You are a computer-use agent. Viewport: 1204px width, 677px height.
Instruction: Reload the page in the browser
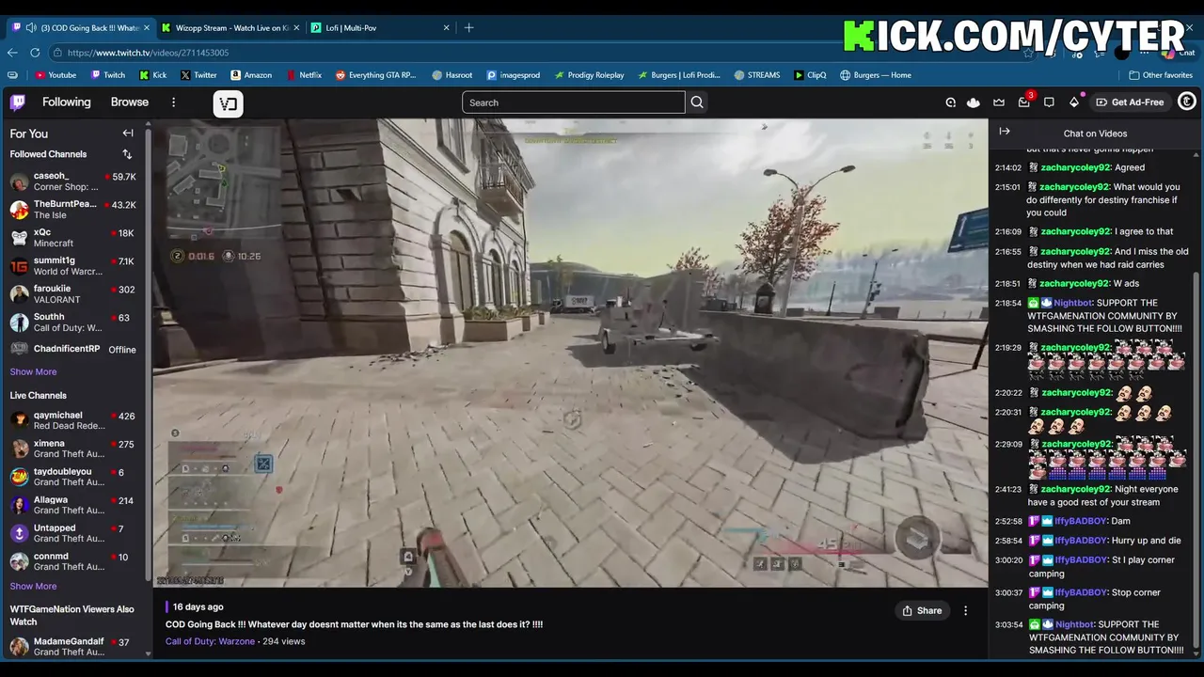[35, 53]
